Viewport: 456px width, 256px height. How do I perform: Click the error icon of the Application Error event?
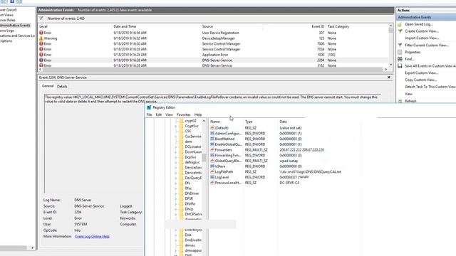pyautogui.click(x=41, y=55)
